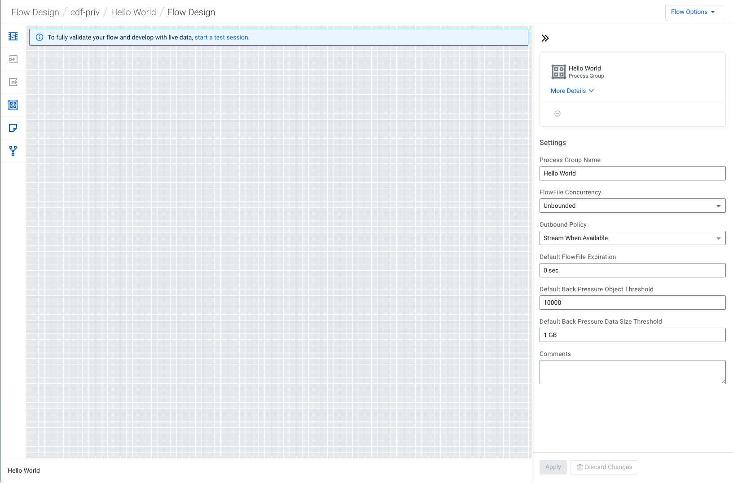The height and width of the screenshot is (483, 733).
Task: Expand More Details for Hello World
Action: coord(572,91)
